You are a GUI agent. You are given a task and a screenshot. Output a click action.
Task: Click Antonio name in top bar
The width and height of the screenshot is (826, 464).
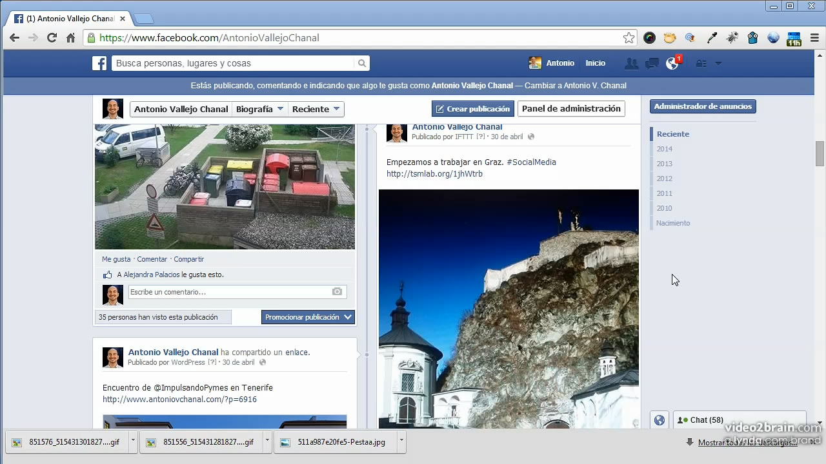pyautogui.click(x=560, y=63)
